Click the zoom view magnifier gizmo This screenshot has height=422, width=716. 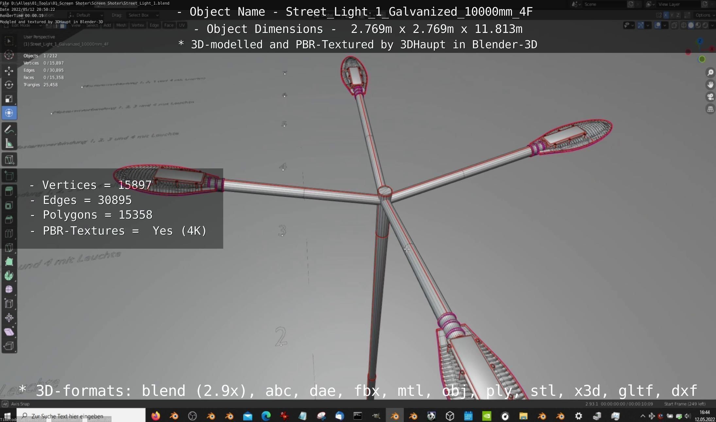click(x=710, y=72)
